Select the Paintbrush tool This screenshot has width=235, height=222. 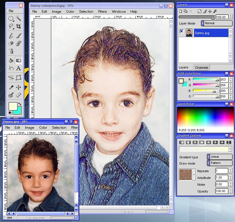19,36
